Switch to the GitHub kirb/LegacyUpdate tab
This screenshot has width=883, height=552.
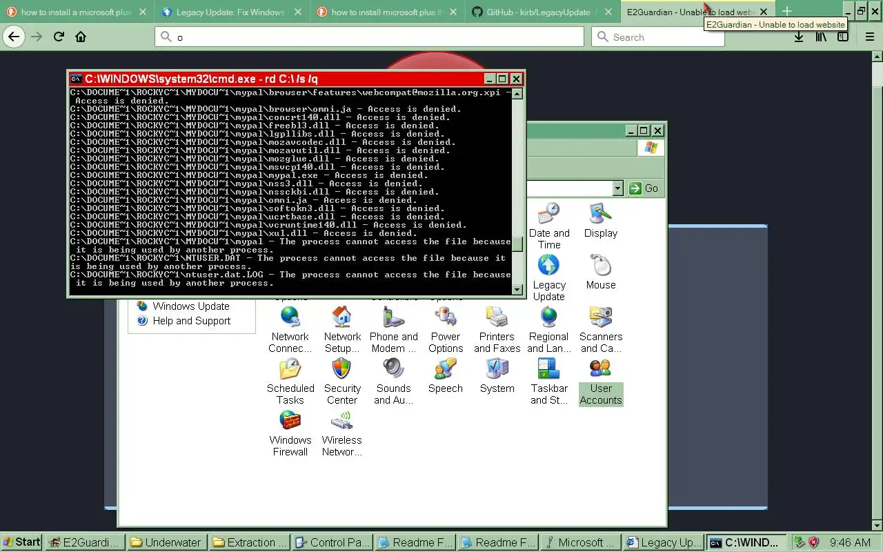tap(543, 12)
